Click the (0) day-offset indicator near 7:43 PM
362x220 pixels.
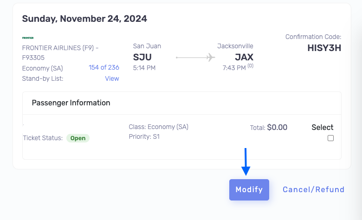coord(251,66)
